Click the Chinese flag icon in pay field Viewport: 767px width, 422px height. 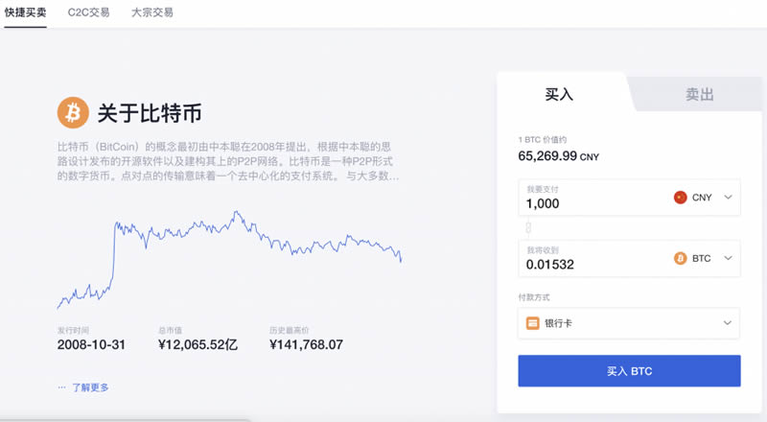(681, 198)
